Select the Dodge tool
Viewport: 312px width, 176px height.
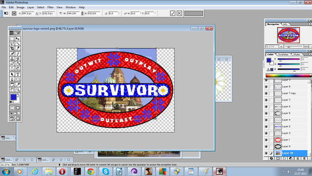click(x=18, y=69)
